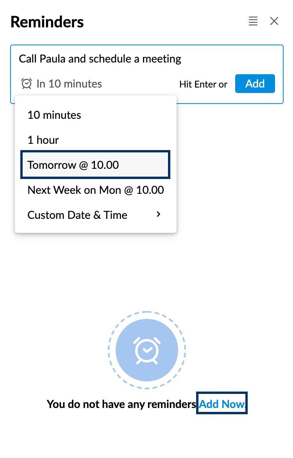Click the clock face inside the circular illustration
This screenshot has height=458, width=293.
coord(146,350)
